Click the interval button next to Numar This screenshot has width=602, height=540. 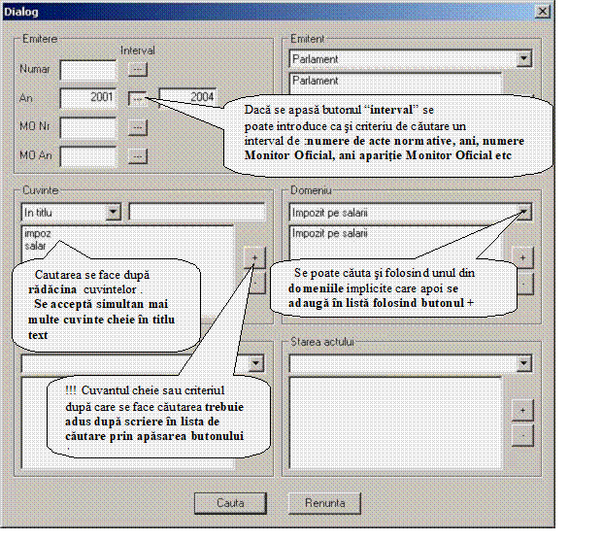click(138, 70)
